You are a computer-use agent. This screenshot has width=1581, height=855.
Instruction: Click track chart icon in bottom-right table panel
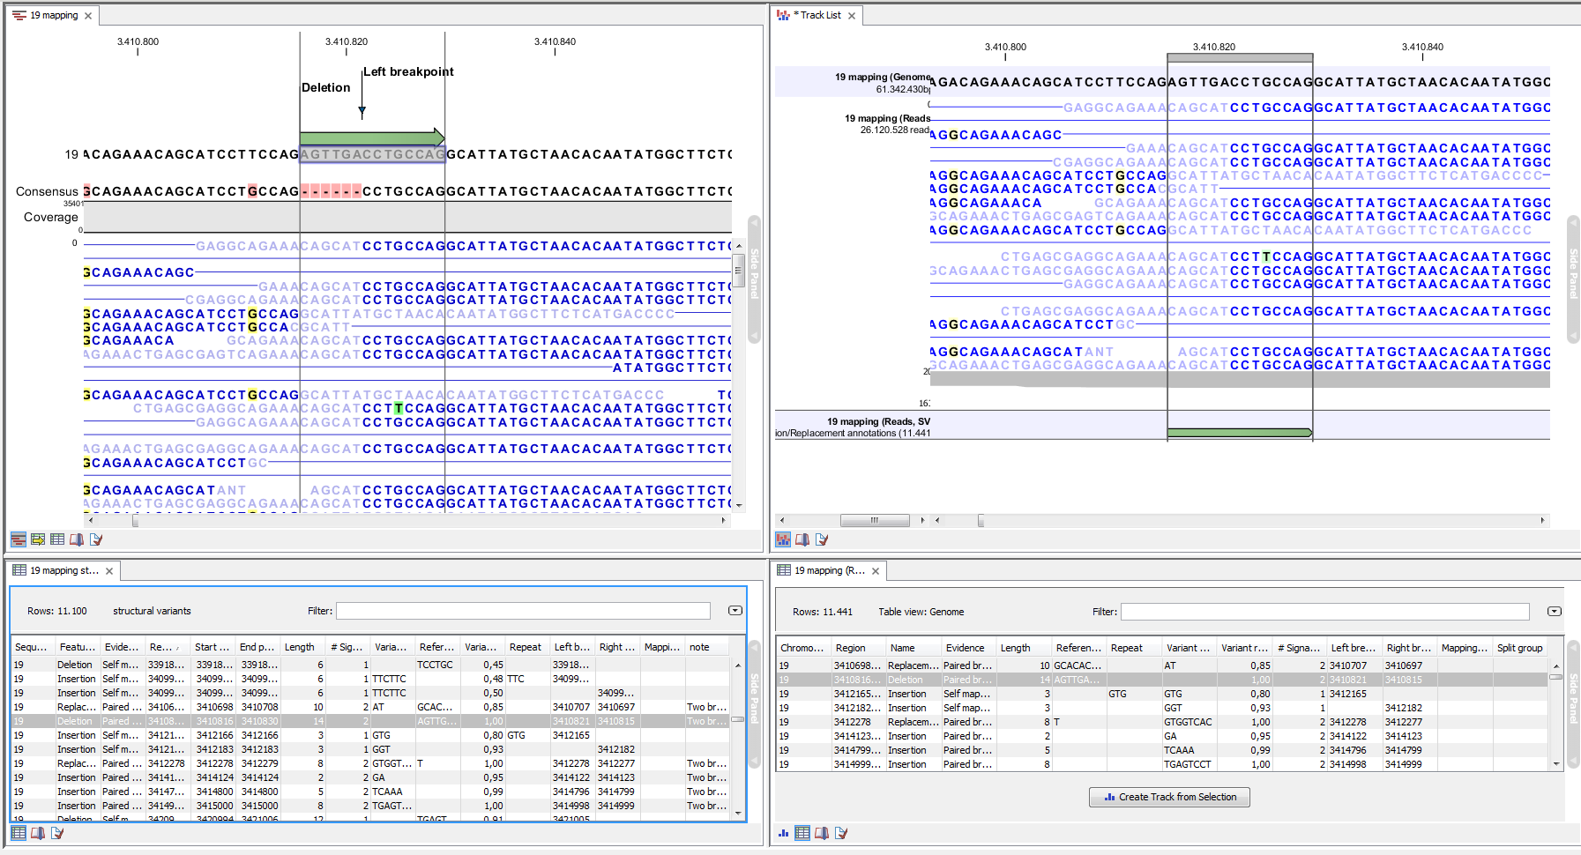pos(783,833)
